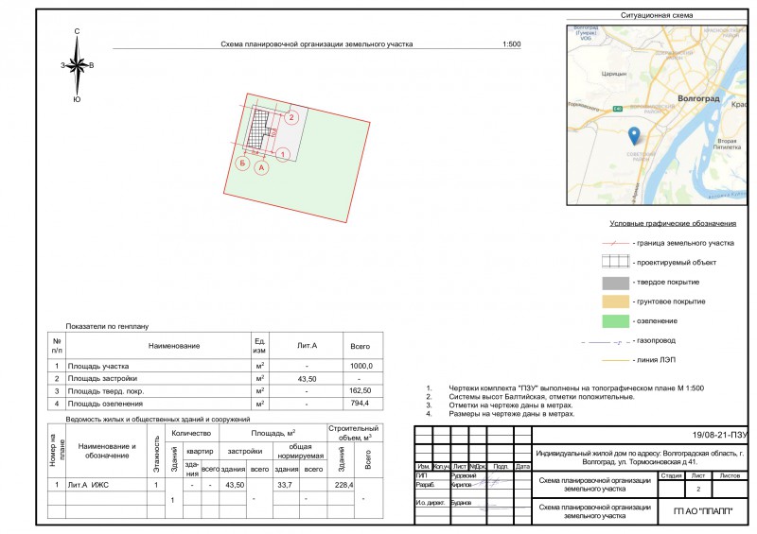Select axis marker circle 2 on the plan
Viewport: 757px width, 534px height.
coord(291,117)
